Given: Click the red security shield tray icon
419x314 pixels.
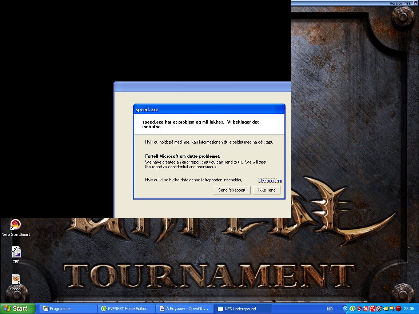Looking at the screenshot, I should (359, 309).
